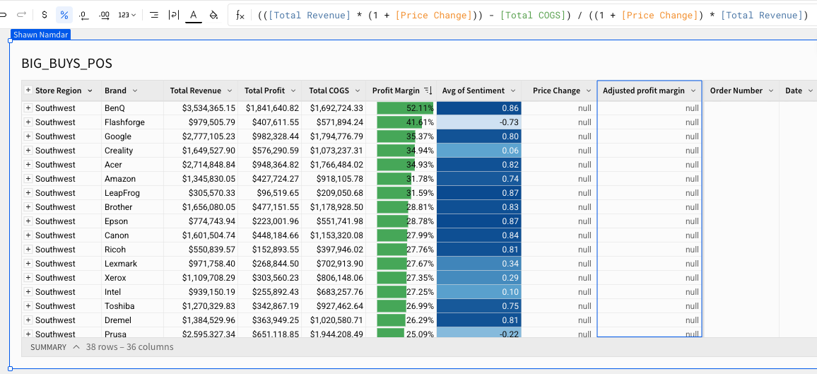Expand the Ricoh row

(28, 250)
